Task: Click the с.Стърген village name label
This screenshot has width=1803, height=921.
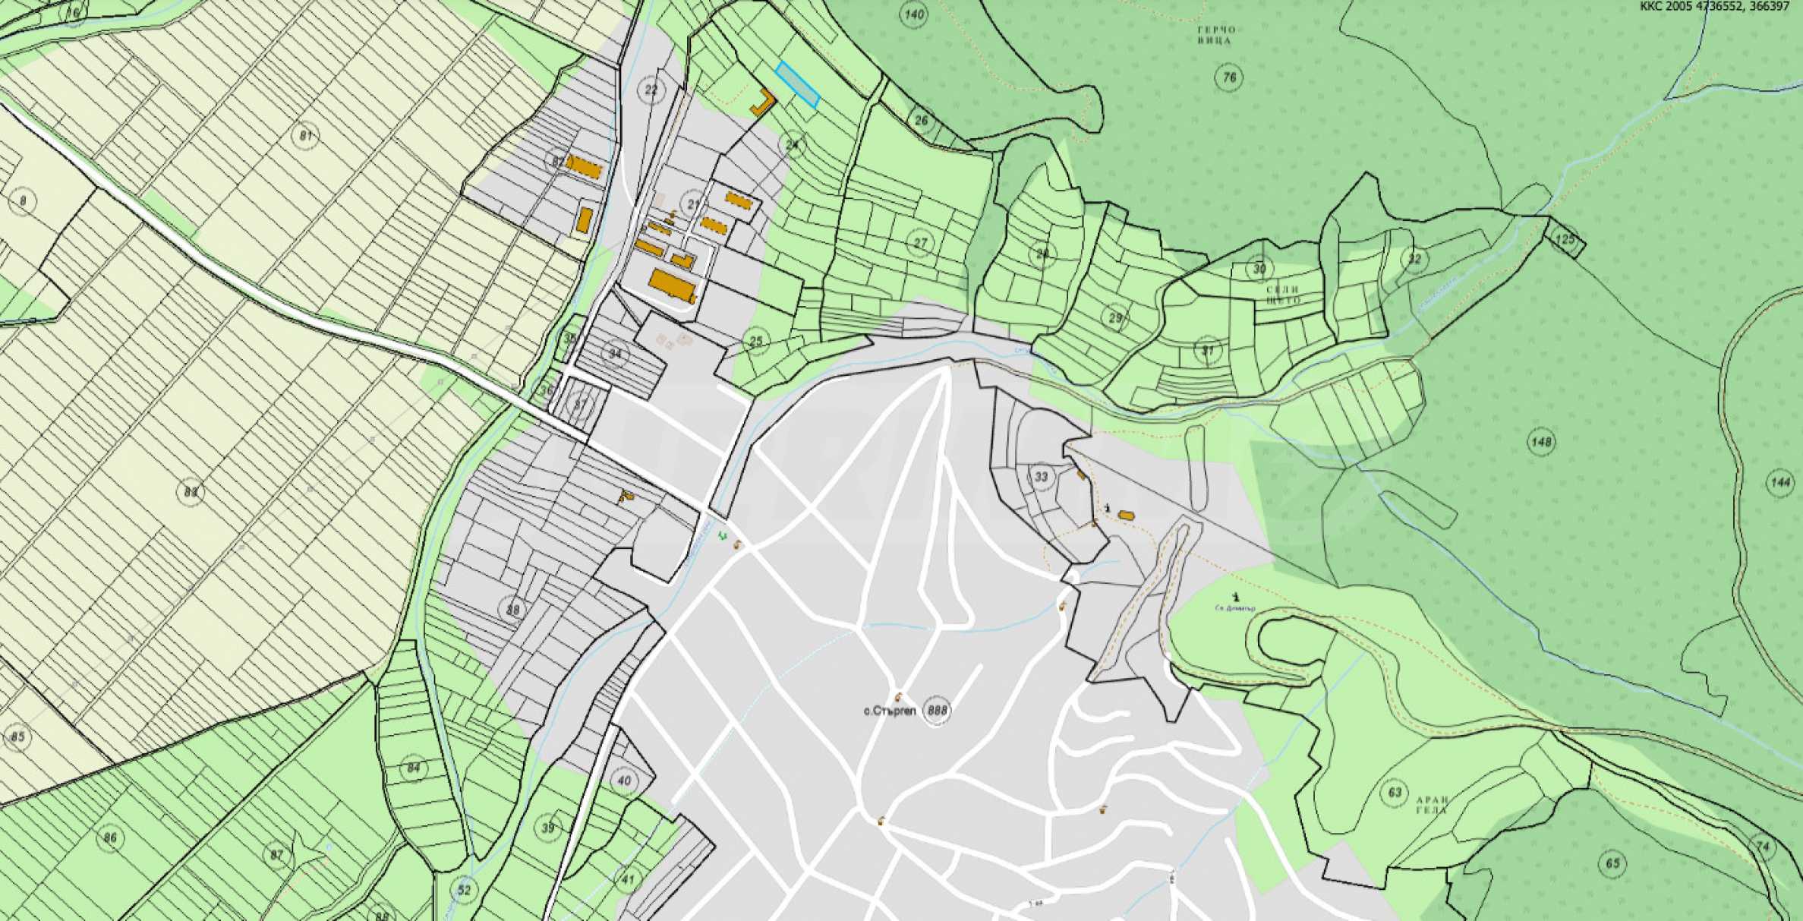Action: (890, 711)
